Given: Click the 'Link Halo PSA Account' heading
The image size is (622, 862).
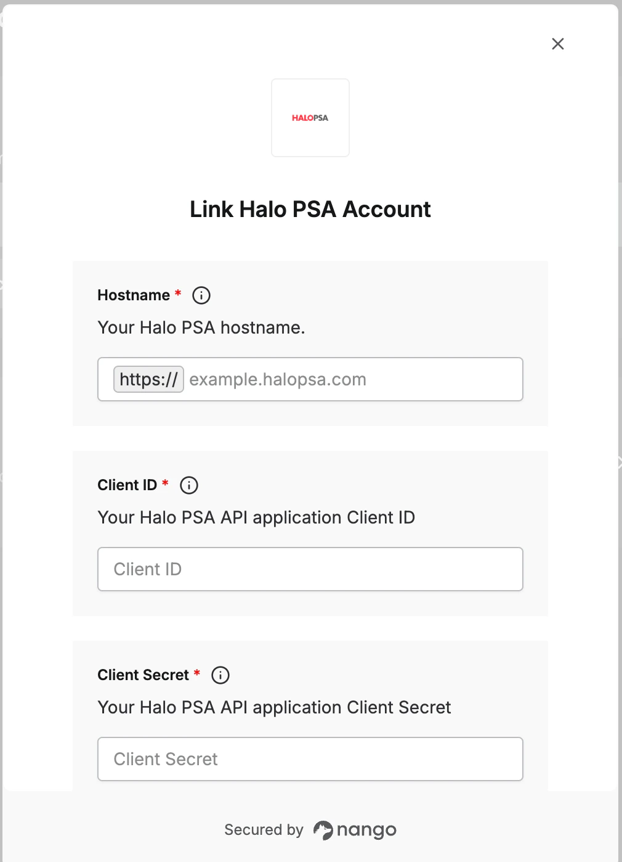Looking at the screenshot, I should click(310, 209).
